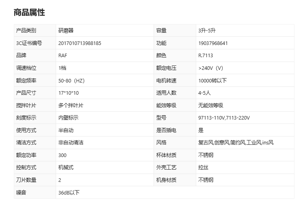This screenshot has width=302, height=202.
Task: Click the 研磨器 product category value
Action: click(66, 31)
